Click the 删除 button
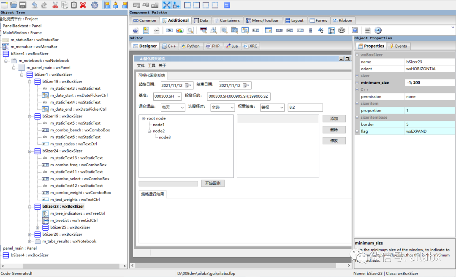456x277 pixels. (x=334, y=130)
